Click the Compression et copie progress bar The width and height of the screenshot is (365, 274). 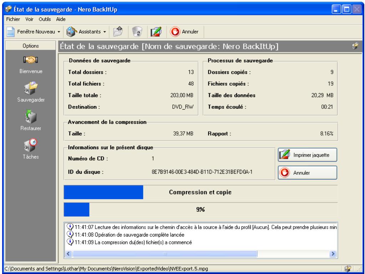point(201,192)
